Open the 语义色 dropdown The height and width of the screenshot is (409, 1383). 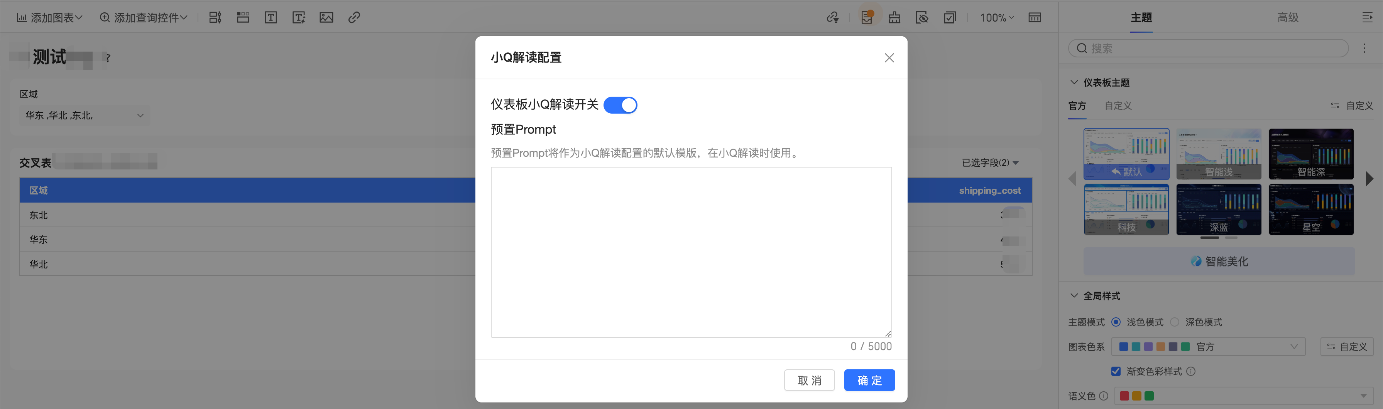pyautogui.click(x=1244, y=396)
